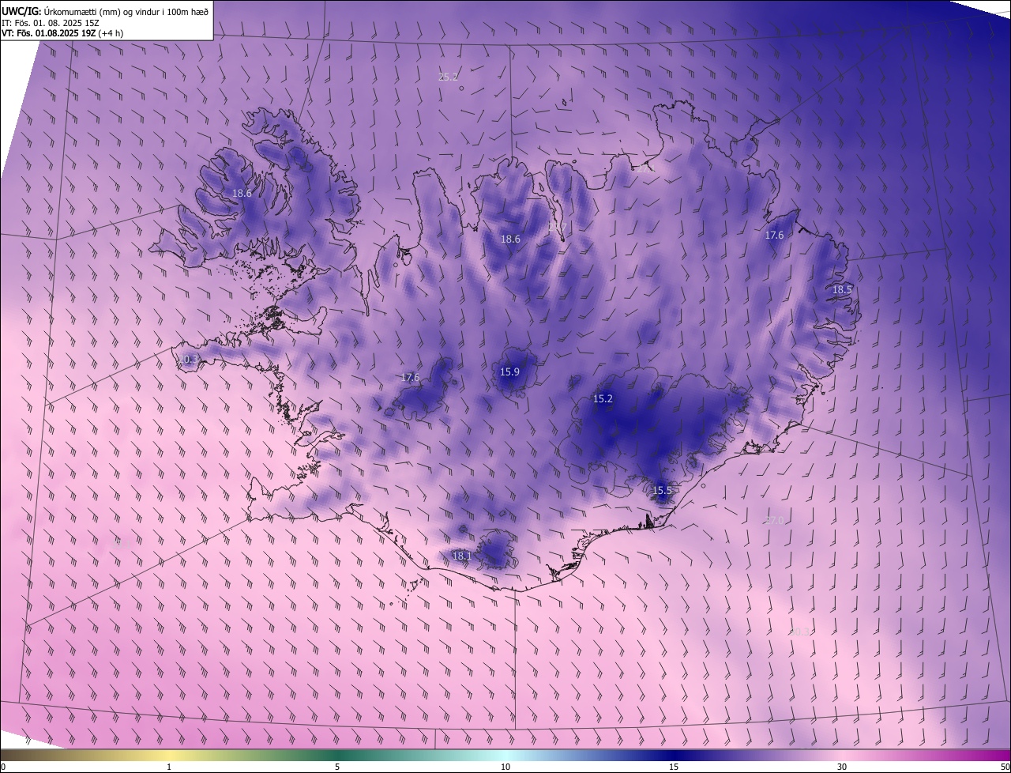Click the colour scale tick label '1'
Image resolution: width=1011 pixels, height=773 pixels.
(x=169, y=767)
